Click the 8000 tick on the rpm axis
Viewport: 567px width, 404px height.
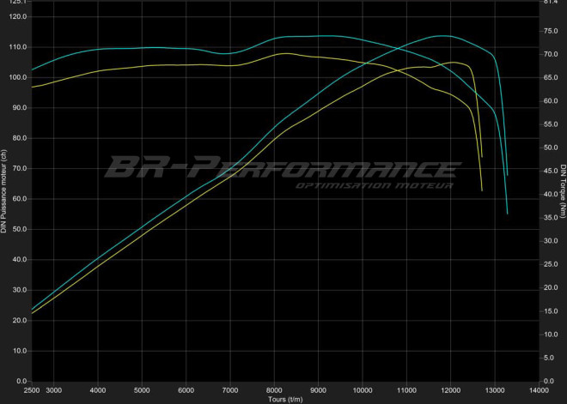[274, 389]
